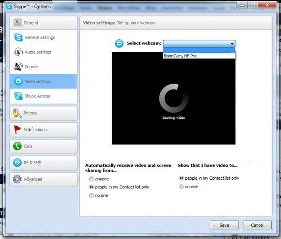Viewport: 281px width, 239px height.
Task: Expand the Privacy section
Action: 43,113
